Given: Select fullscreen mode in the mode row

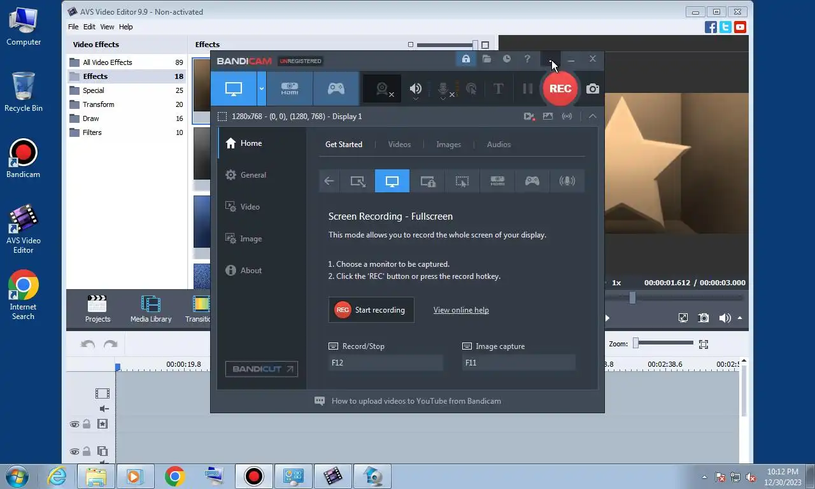Looking at the screenshot, I should 392,181.
